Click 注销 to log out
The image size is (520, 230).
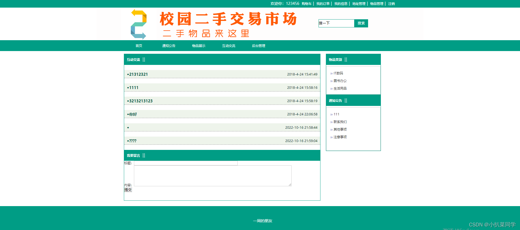click(391, 4)
